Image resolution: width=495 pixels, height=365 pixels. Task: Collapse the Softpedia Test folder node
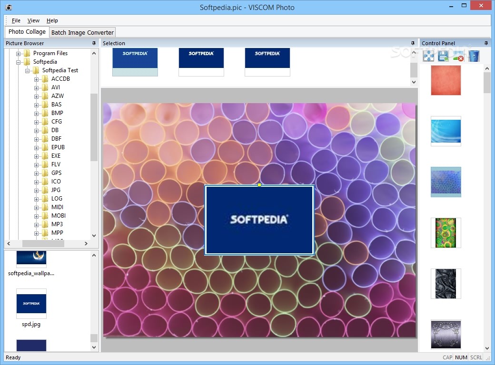[28, 71]
